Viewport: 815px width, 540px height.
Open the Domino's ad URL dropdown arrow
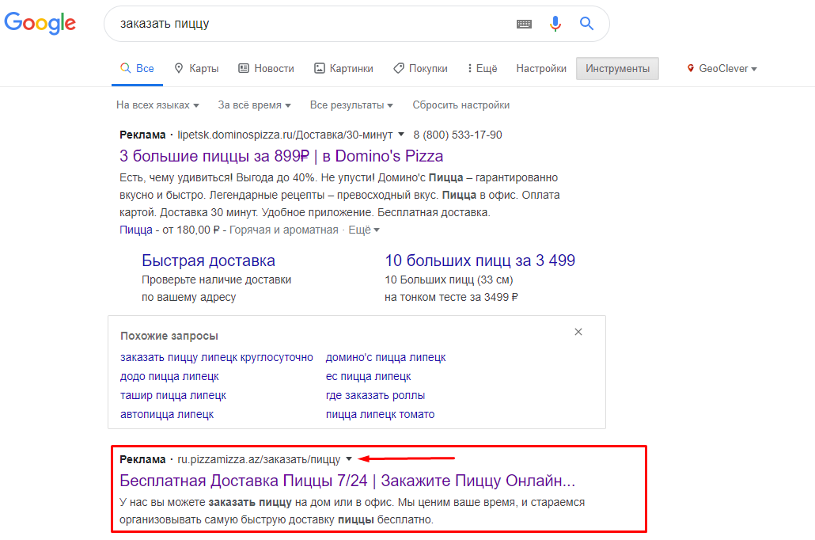tap(401, 135)
